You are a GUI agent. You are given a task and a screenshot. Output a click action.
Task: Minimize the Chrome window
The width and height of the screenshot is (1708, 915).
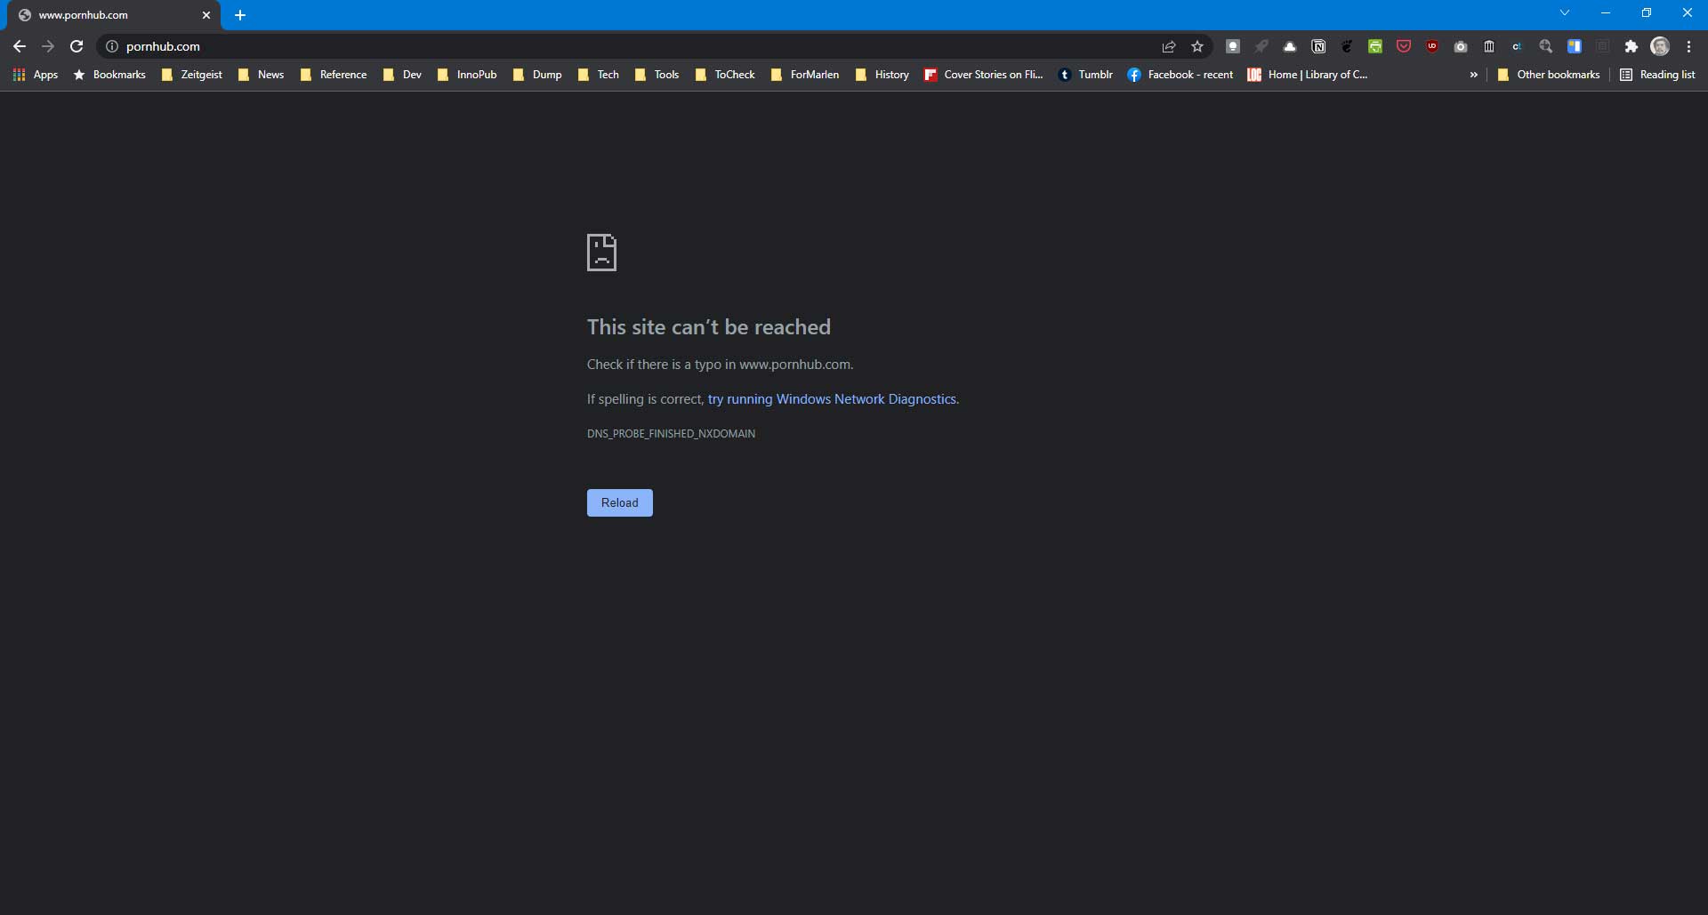1606,12
